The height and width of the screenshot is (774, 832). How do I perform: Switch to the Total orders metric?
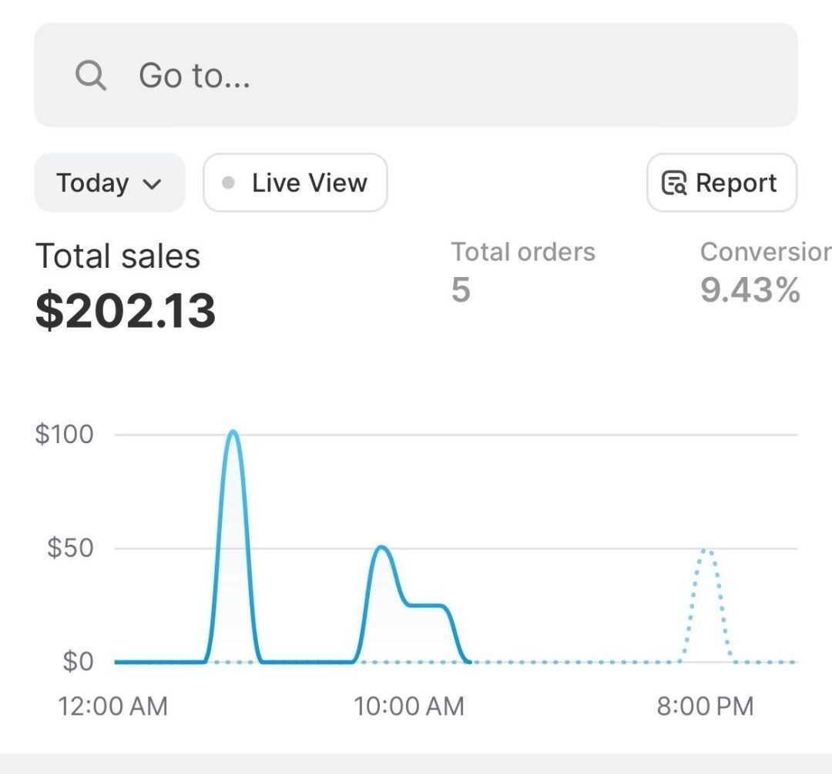(523, 252)
